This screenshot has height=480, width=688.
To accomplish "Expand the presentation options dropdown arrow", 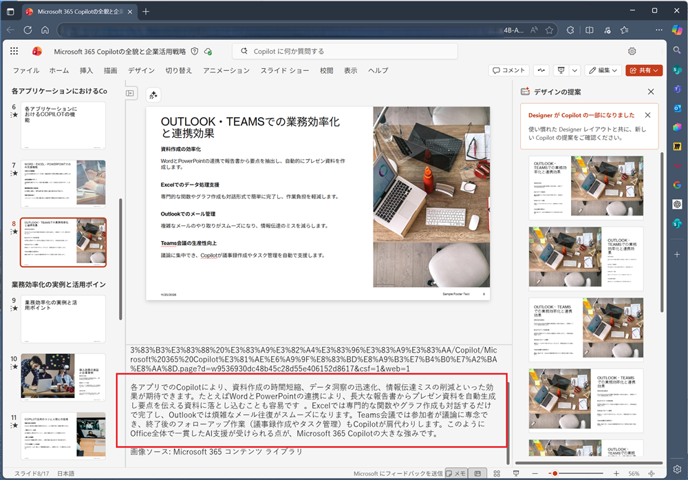I will 574,70.
